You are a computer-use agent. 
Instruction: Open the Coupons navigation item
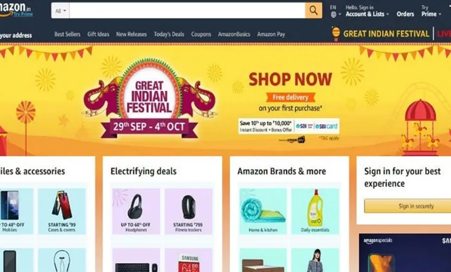pyautogui.click(x=201, y=34)
